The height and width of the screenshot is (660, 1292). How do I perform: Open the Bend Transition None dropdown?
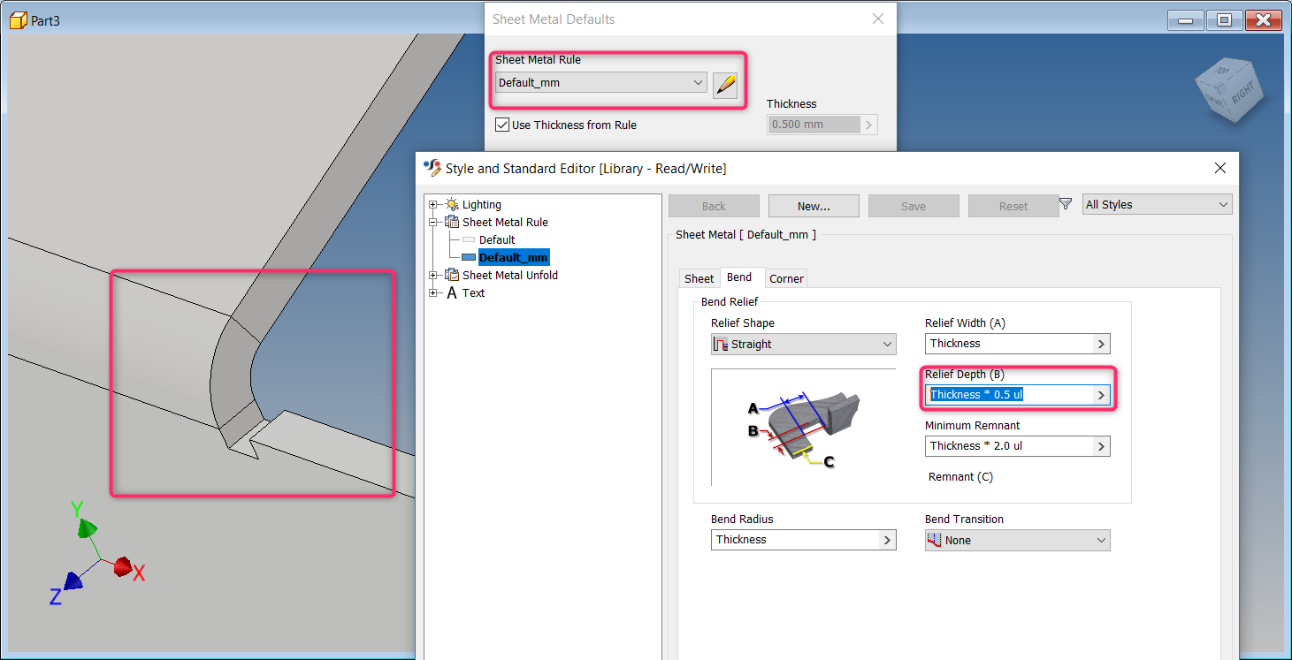[x=1017, y=540]
